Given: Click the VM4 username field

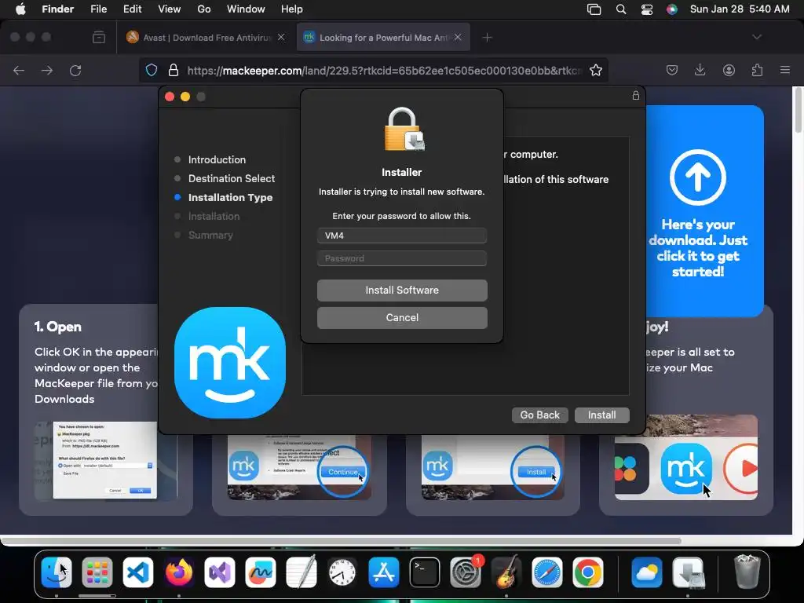Looking at the screenshot, I should pyautogui.click(x=402, y=236).
